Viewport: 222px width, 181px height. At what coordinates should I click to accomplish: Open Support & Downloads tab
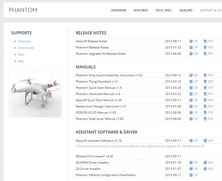[211, 10]
